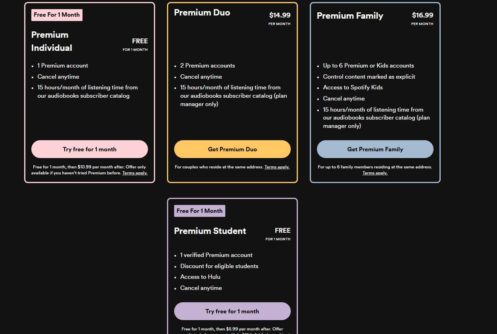Click the 2 Premium accounts bullet on Duo plan

point(207,65)
